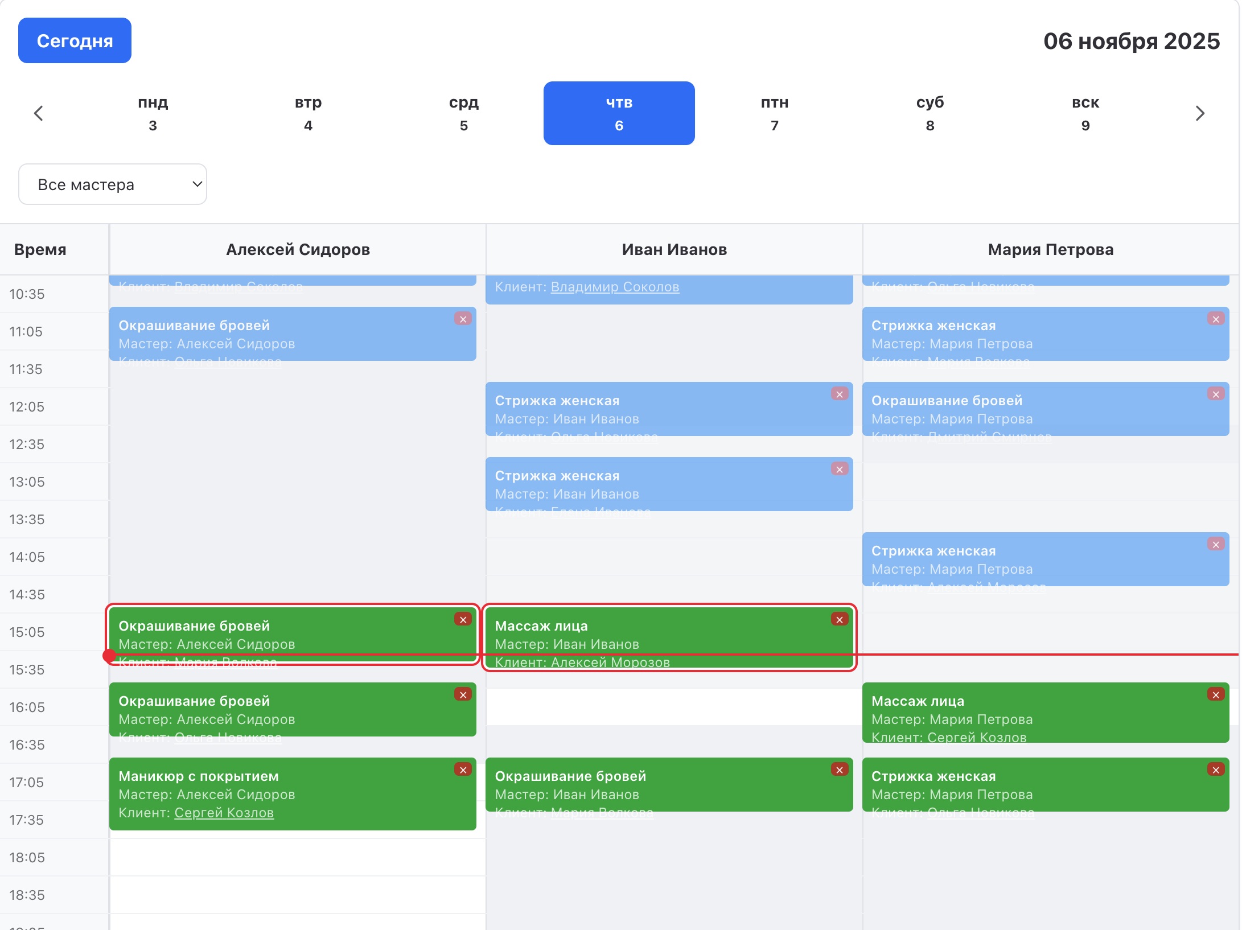This screenshot has height=930, width=1242.
Task: Switch to Saturday суб 8 tab
Action: point(930,113)
